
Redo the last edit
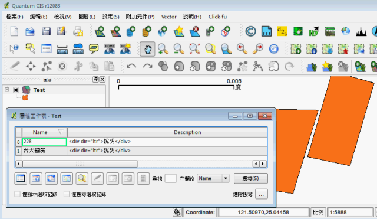tap(147, 66)
